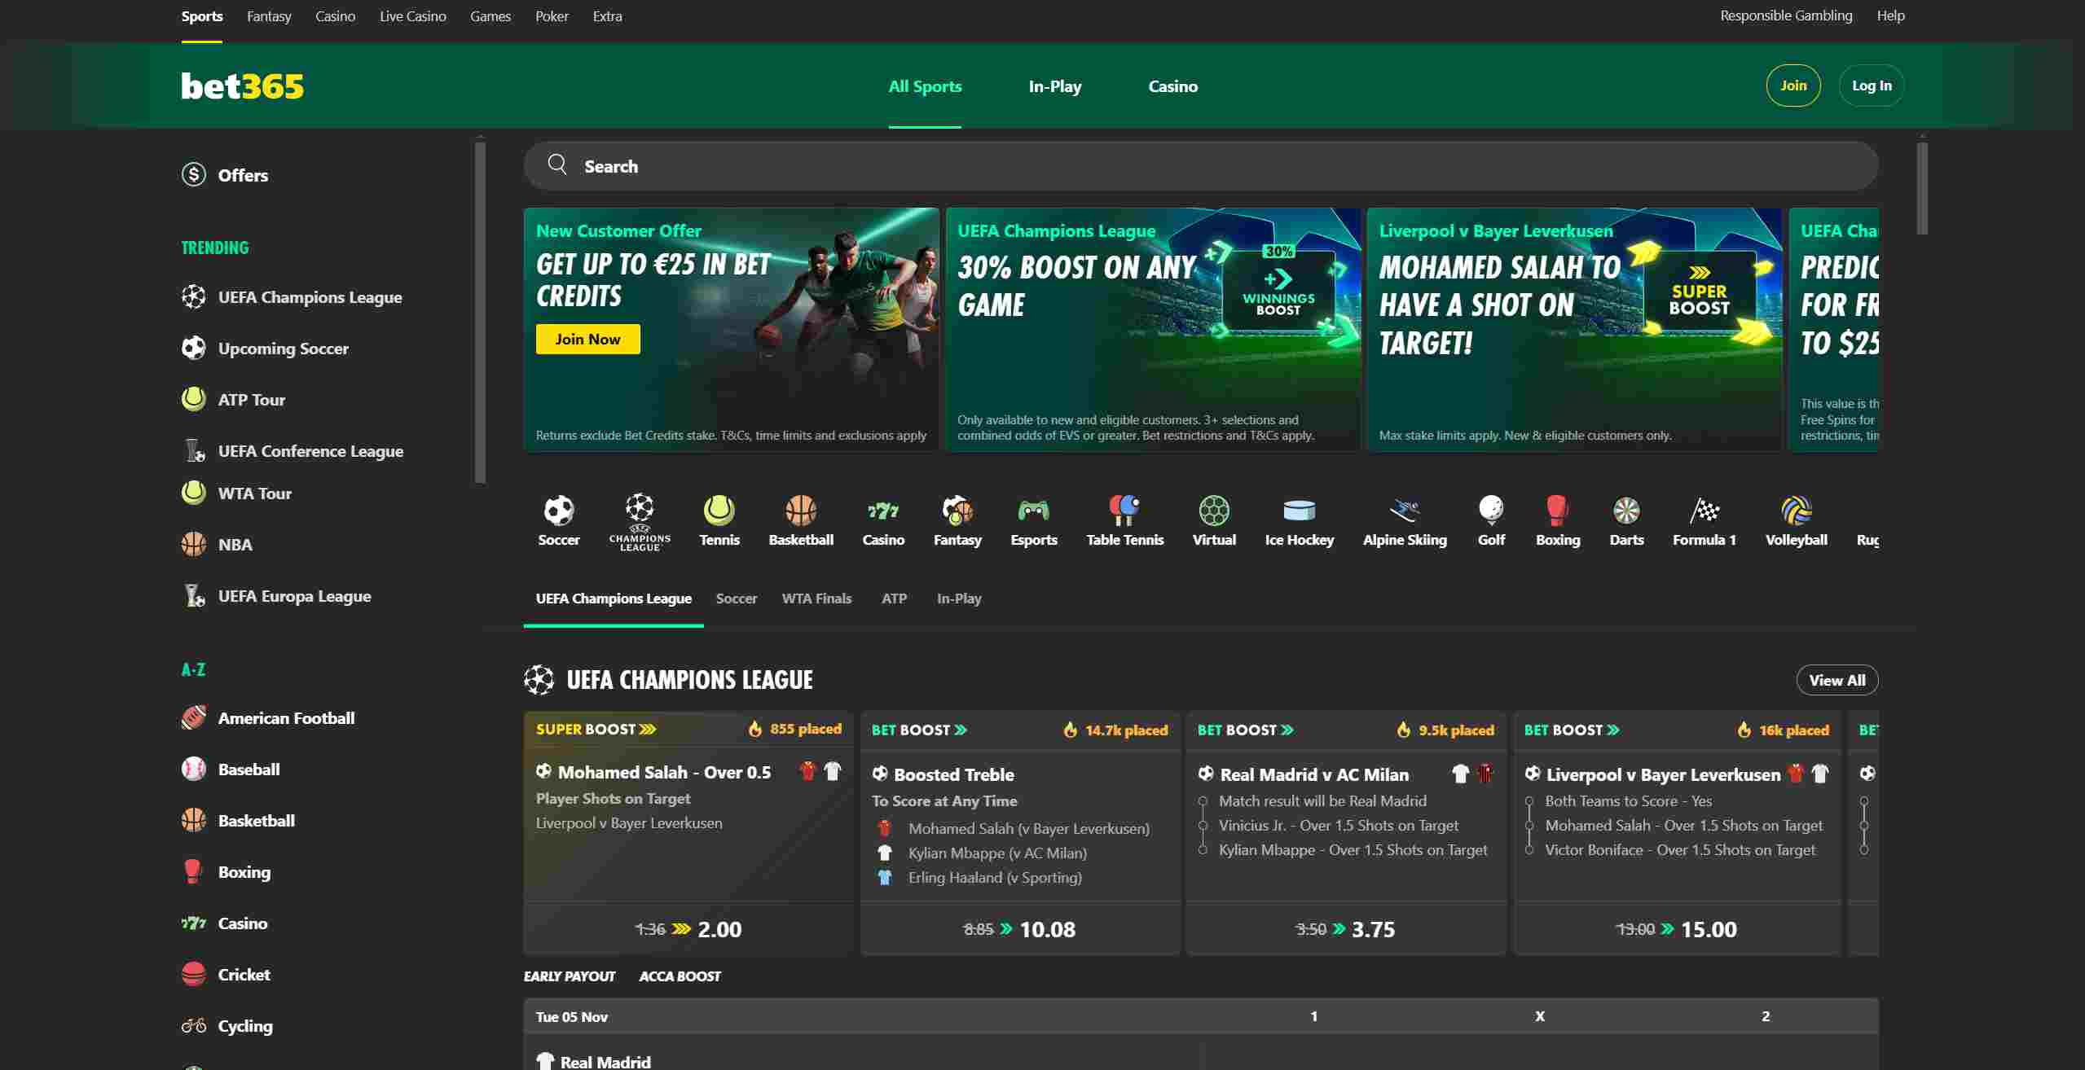Open the Boxing glove icon in carousel
This screenshot has width=2085, height=1070.
coord(1558,521)
